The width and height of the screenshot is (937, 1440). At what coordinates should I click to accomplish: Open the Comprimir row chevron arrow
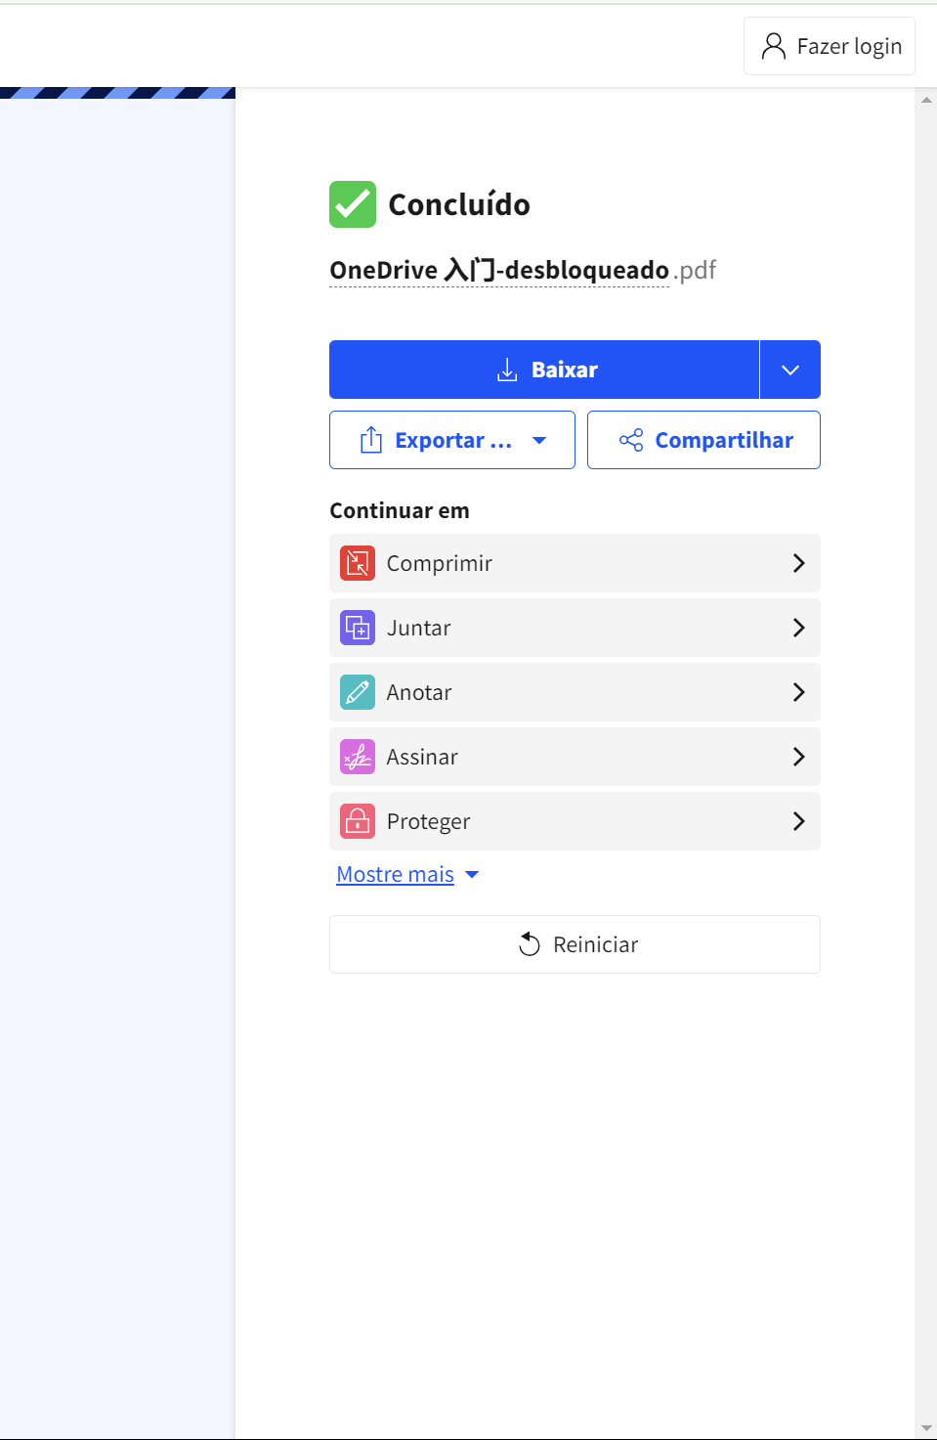tap(799, 563)
